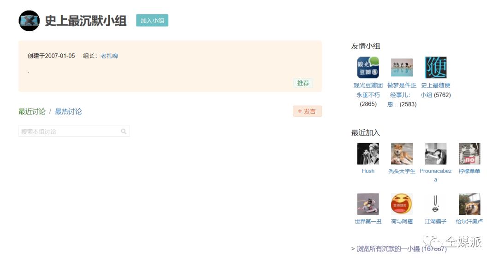This screenshot has height=264, width=498.
Task: Open member Hush's avatar
Action: [x=368, y=154]
